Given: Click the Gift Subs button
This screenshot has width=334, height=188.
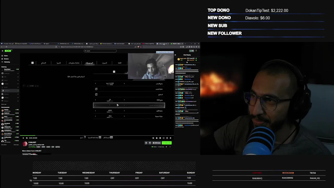Looking at the screenshot, I should (x=157, y=143).
